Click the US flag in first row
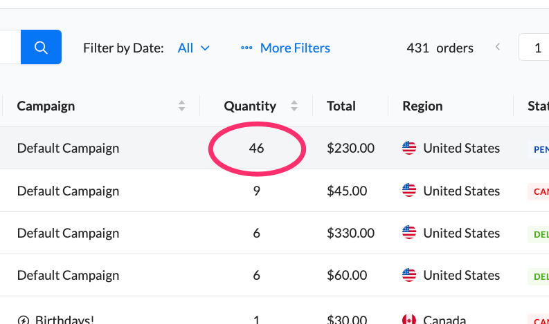Image resolution: width=549 pixels, height=324 pixels. pos(409,148)
